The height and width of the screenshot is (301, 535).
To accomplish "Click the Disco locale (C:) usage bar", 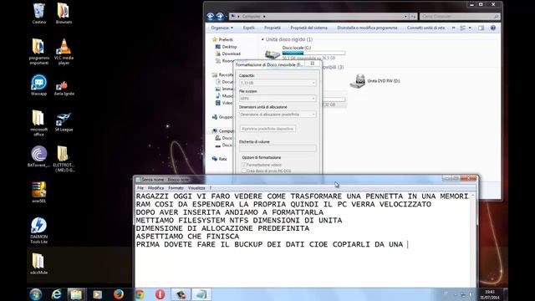I will pos(313,53).
